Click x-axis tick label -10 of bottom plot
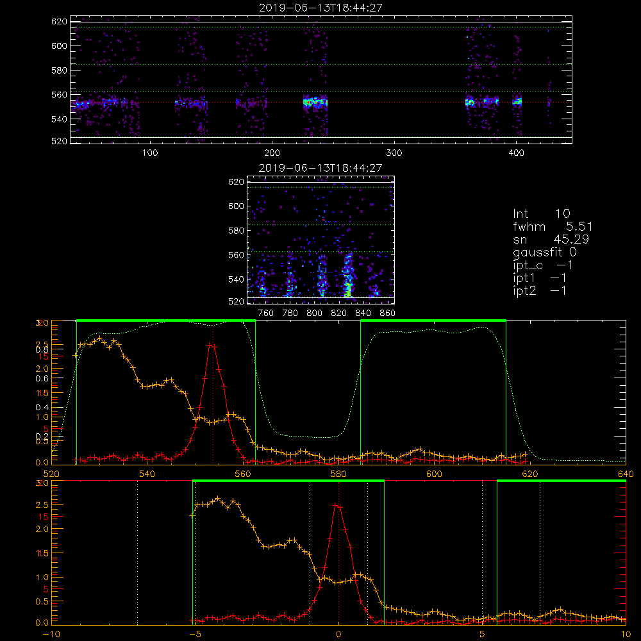The image size is (641, 641). [x=51, y=634]
